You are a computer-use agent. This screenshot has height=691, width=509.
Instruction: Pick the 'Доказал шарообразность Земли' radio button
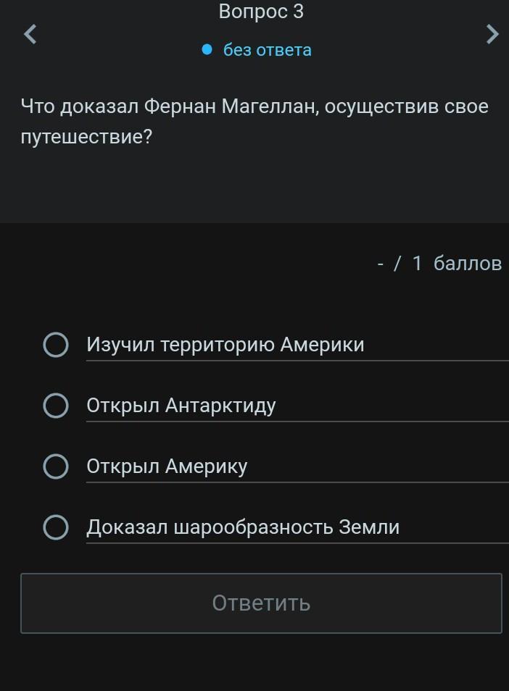(x=56, y=527)
